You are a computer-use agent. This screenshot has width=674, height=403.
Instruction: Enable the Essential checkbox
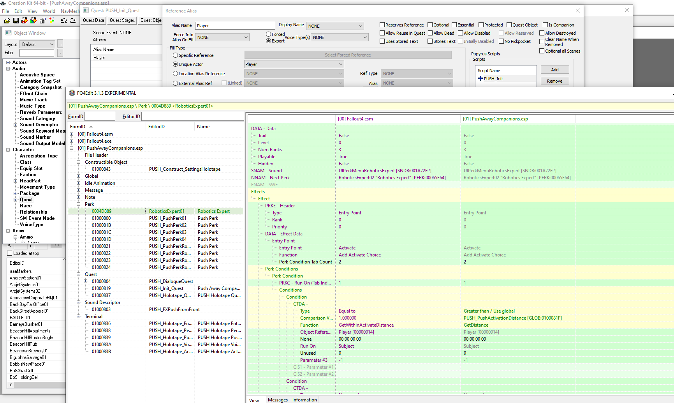454,25
